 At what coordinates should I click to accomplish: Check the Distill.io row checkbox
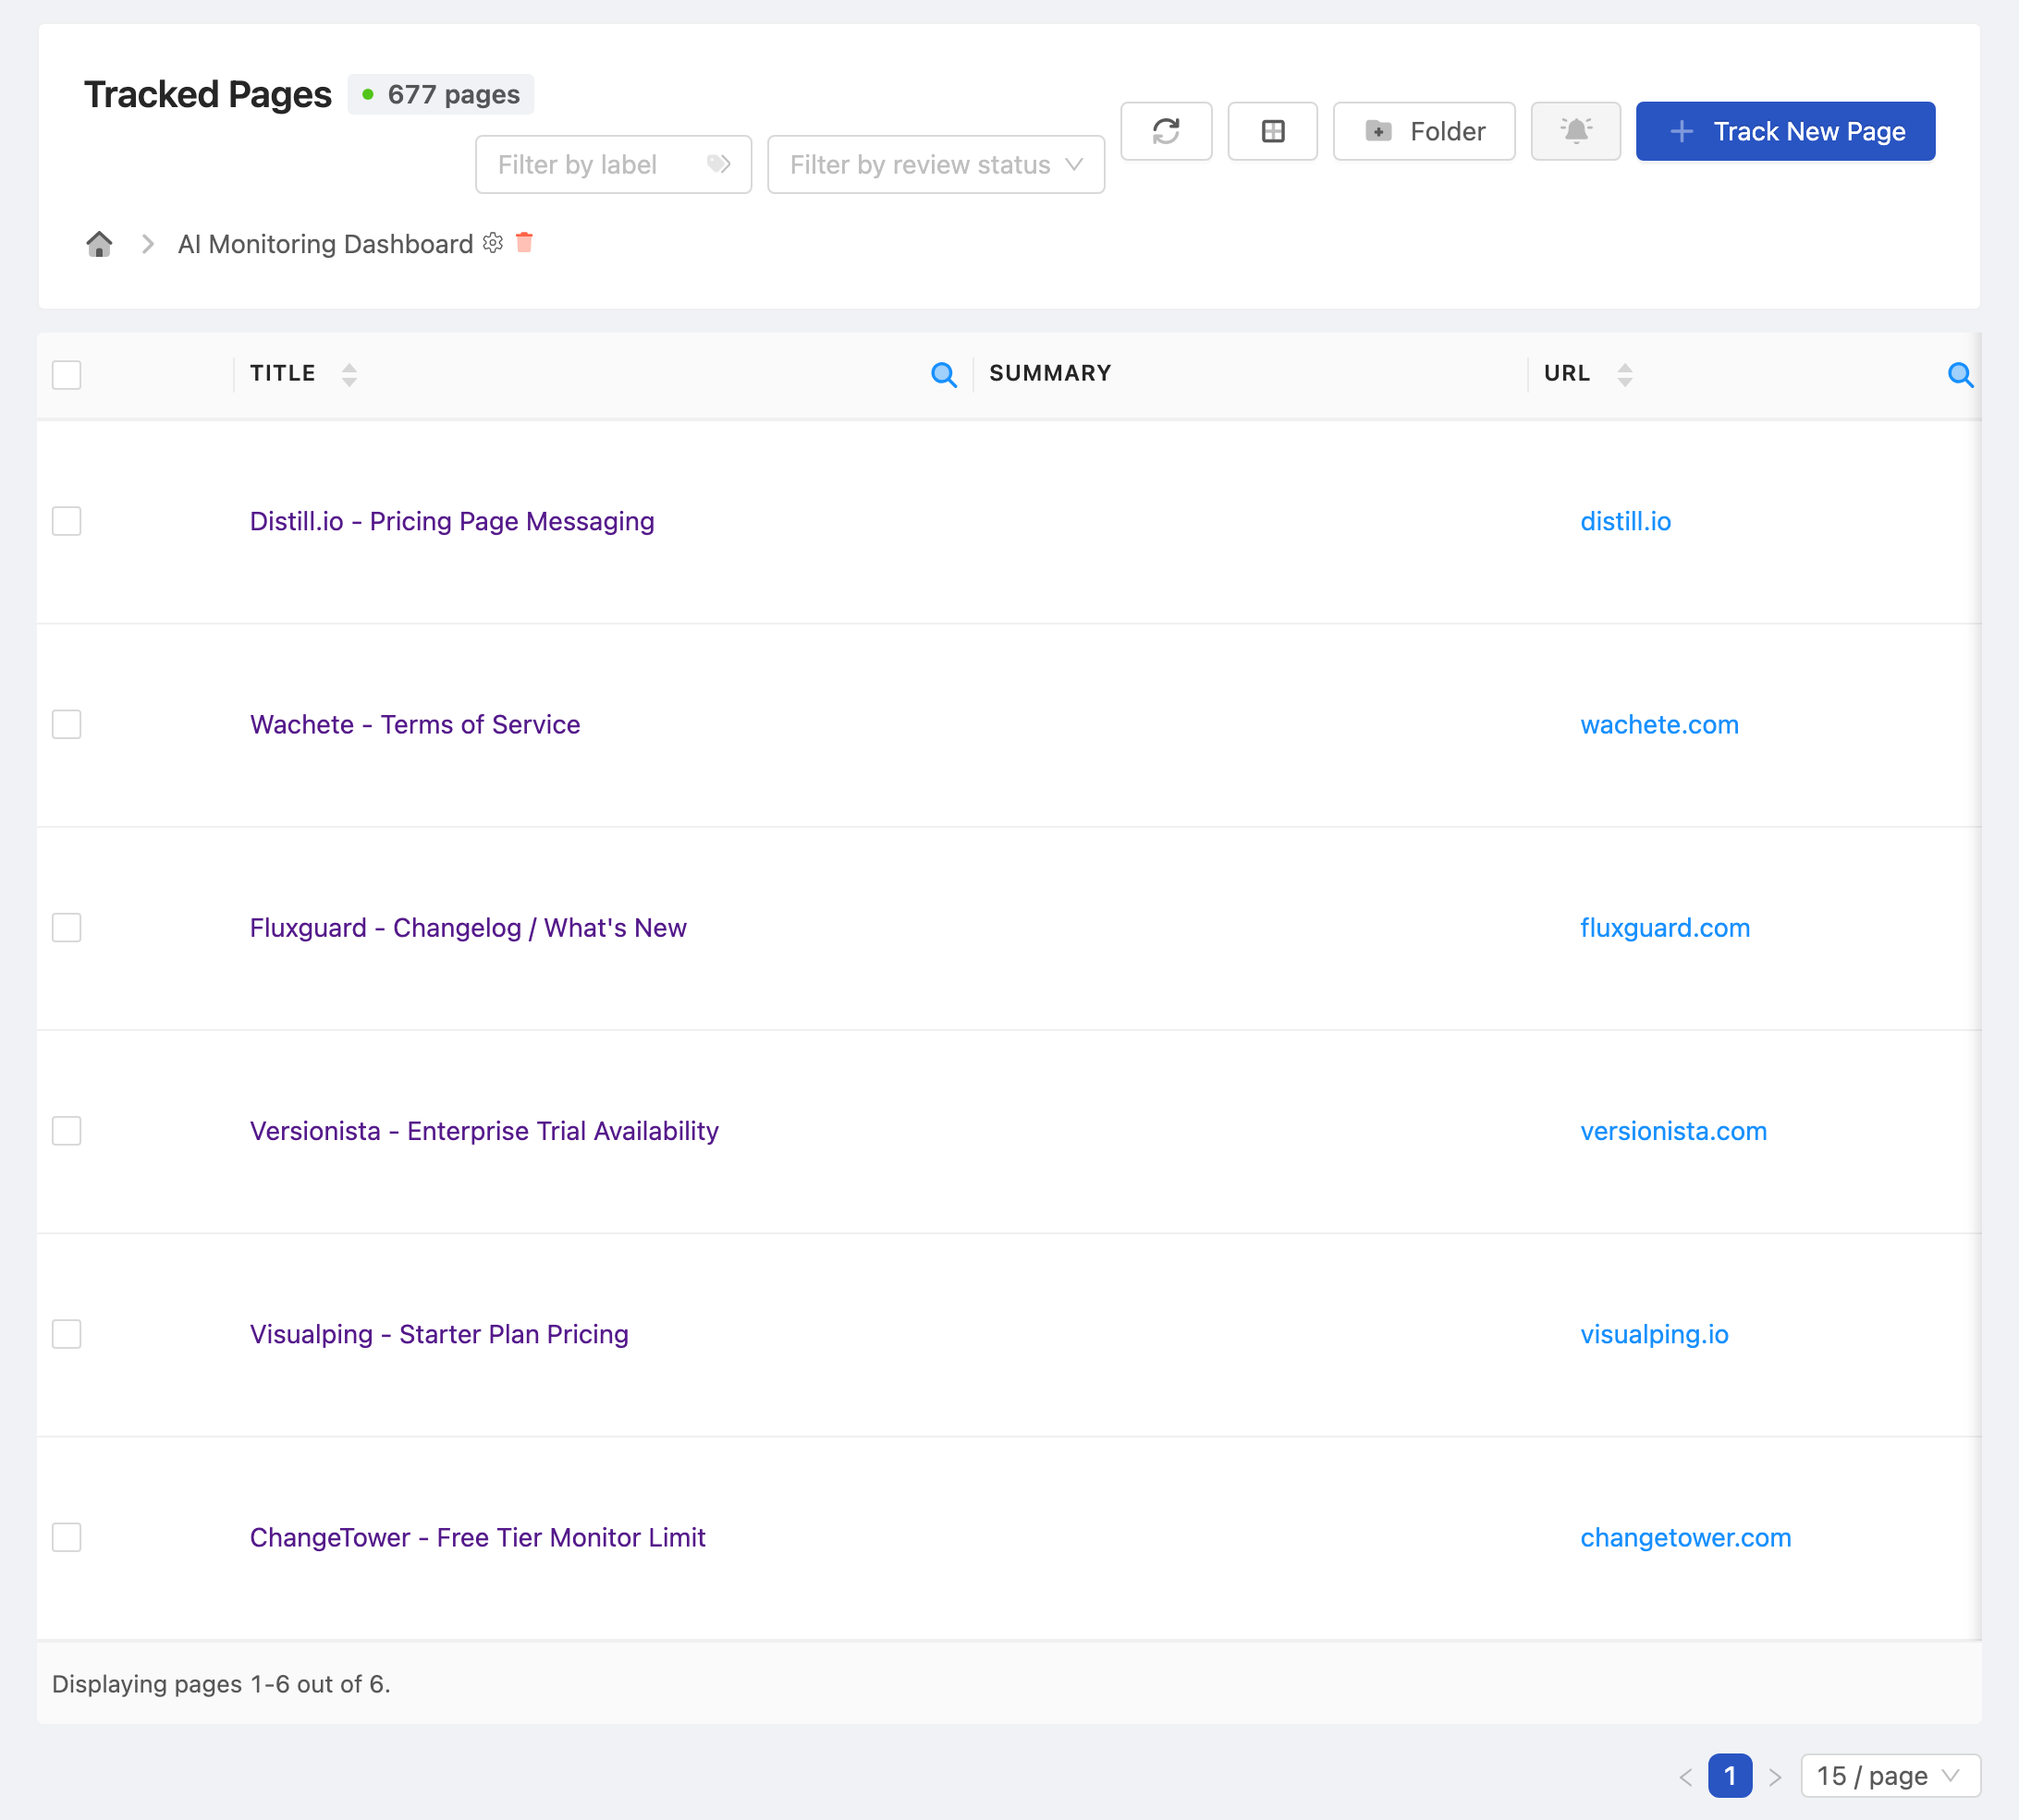(x=66, y=521)
